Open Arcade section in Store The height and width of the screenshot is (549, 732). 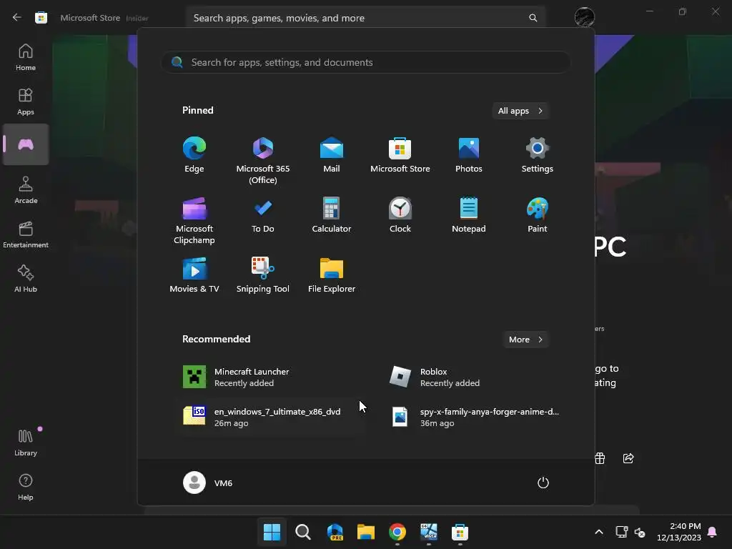pyautogui.click(x=26, y=190)
